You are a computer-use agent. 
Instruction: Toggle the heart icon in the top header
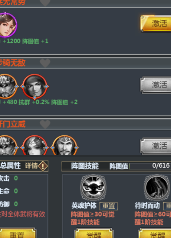point(45,3)
